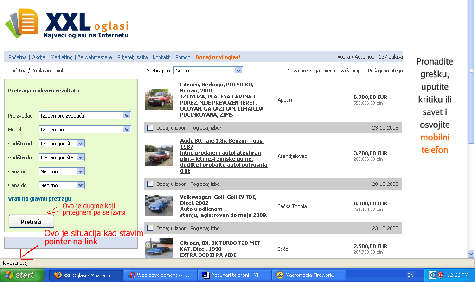Expand the Godište do dropdown
Image resolution: width=475 pixels, height=282 pixels.
[x=62, y=157]
